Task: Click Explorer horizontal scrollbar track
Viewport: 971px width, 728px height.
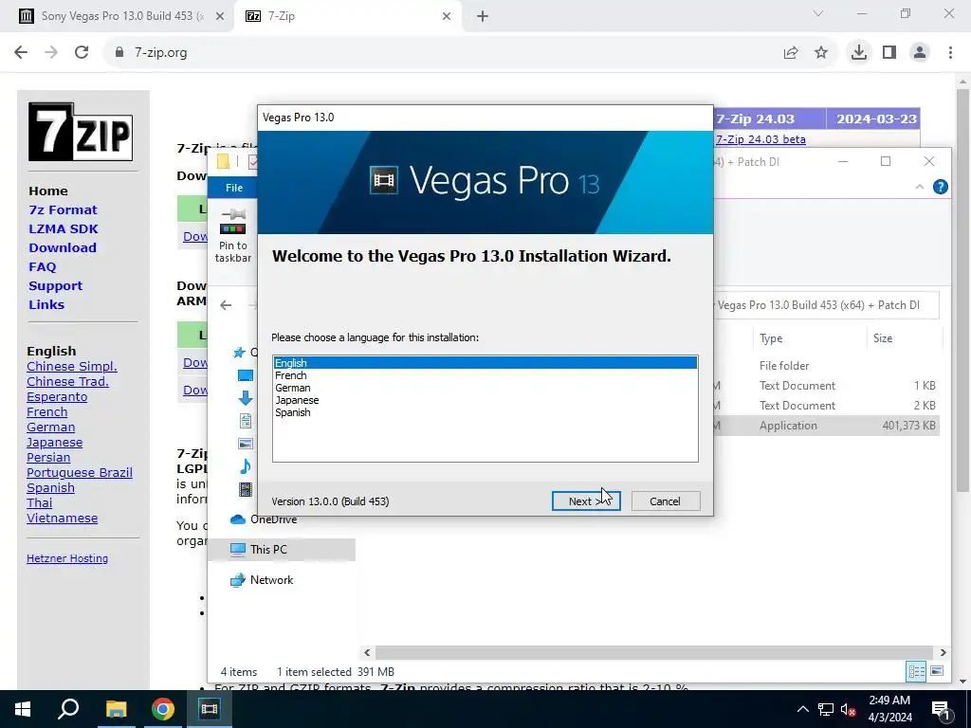Action: pyautogui.click(x=654, y=652)
